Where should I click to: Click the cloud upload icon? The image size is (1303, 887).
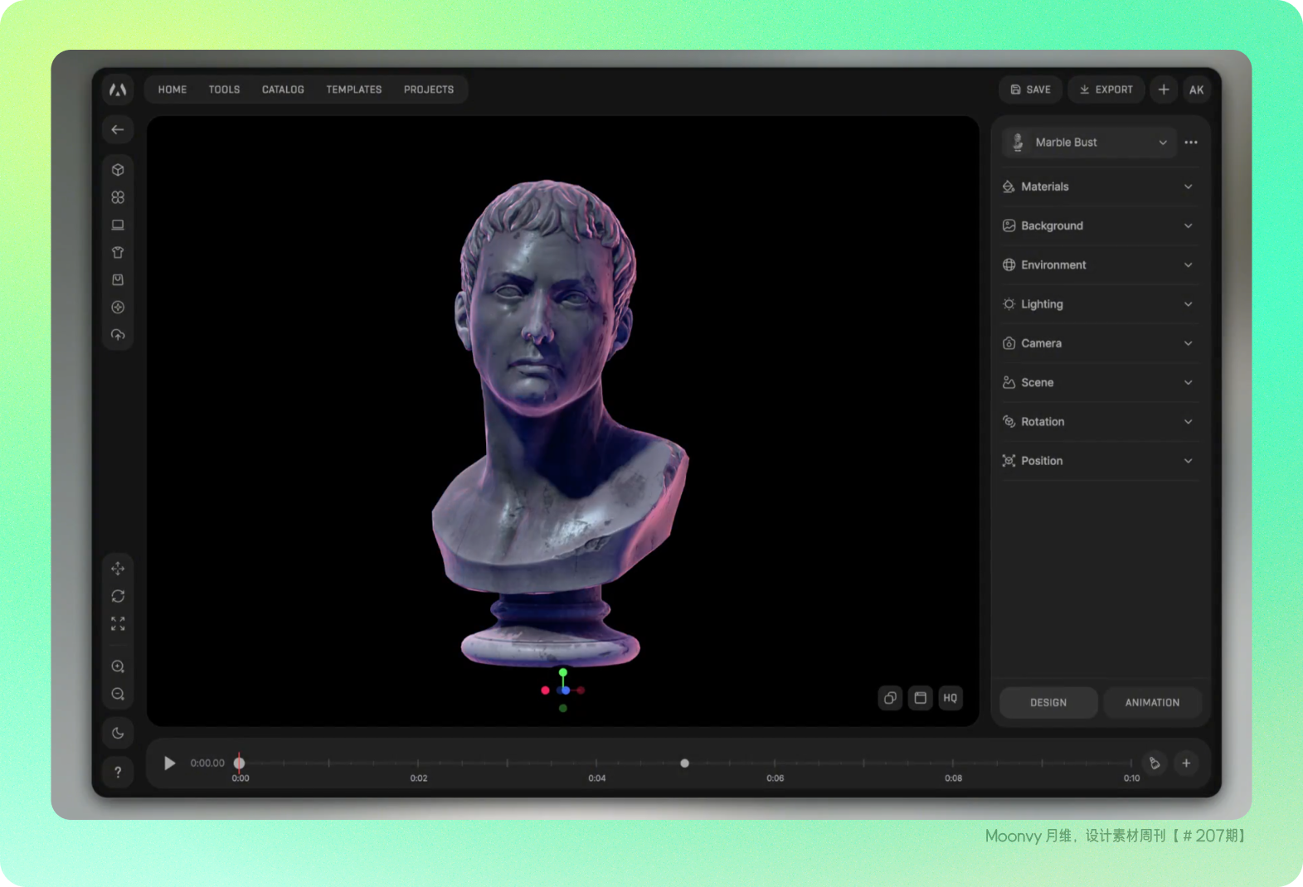(118, 335)
